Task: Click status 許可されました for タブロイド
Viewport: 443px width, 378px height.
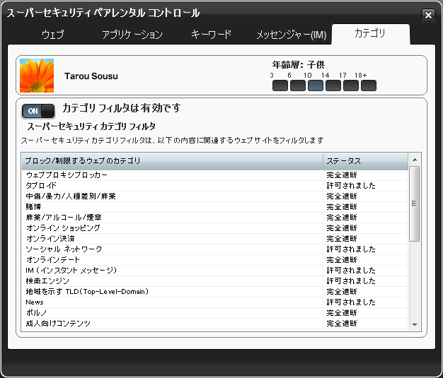Action: pyautogui.click(x=351, y=186)
